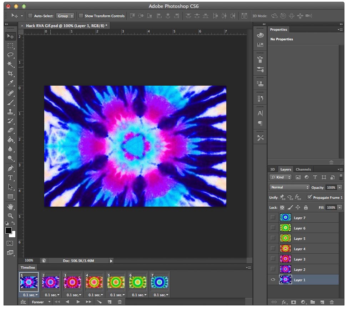Select the Lasso tool
This screenshot has height=309, width=348.
click(x=10, y=55)
